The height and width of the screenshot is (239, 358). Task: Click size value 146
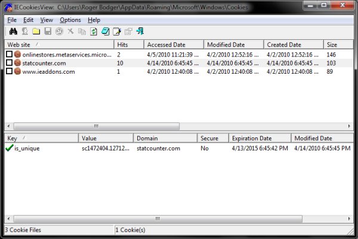[331, 55]
